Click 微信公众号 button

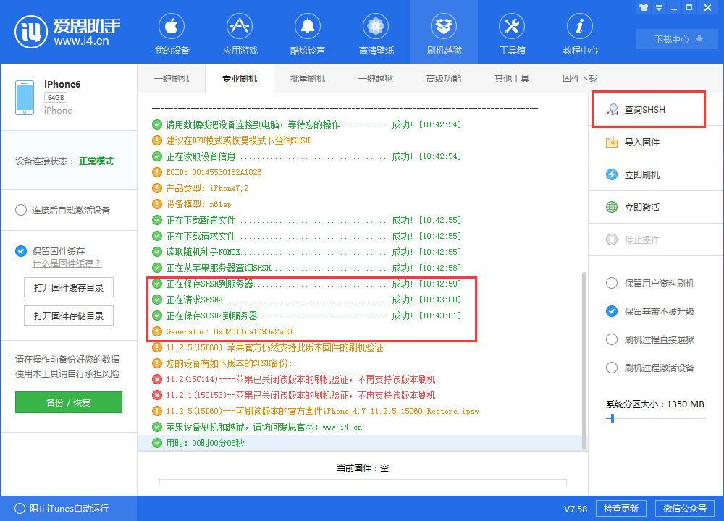pos(685,508)
